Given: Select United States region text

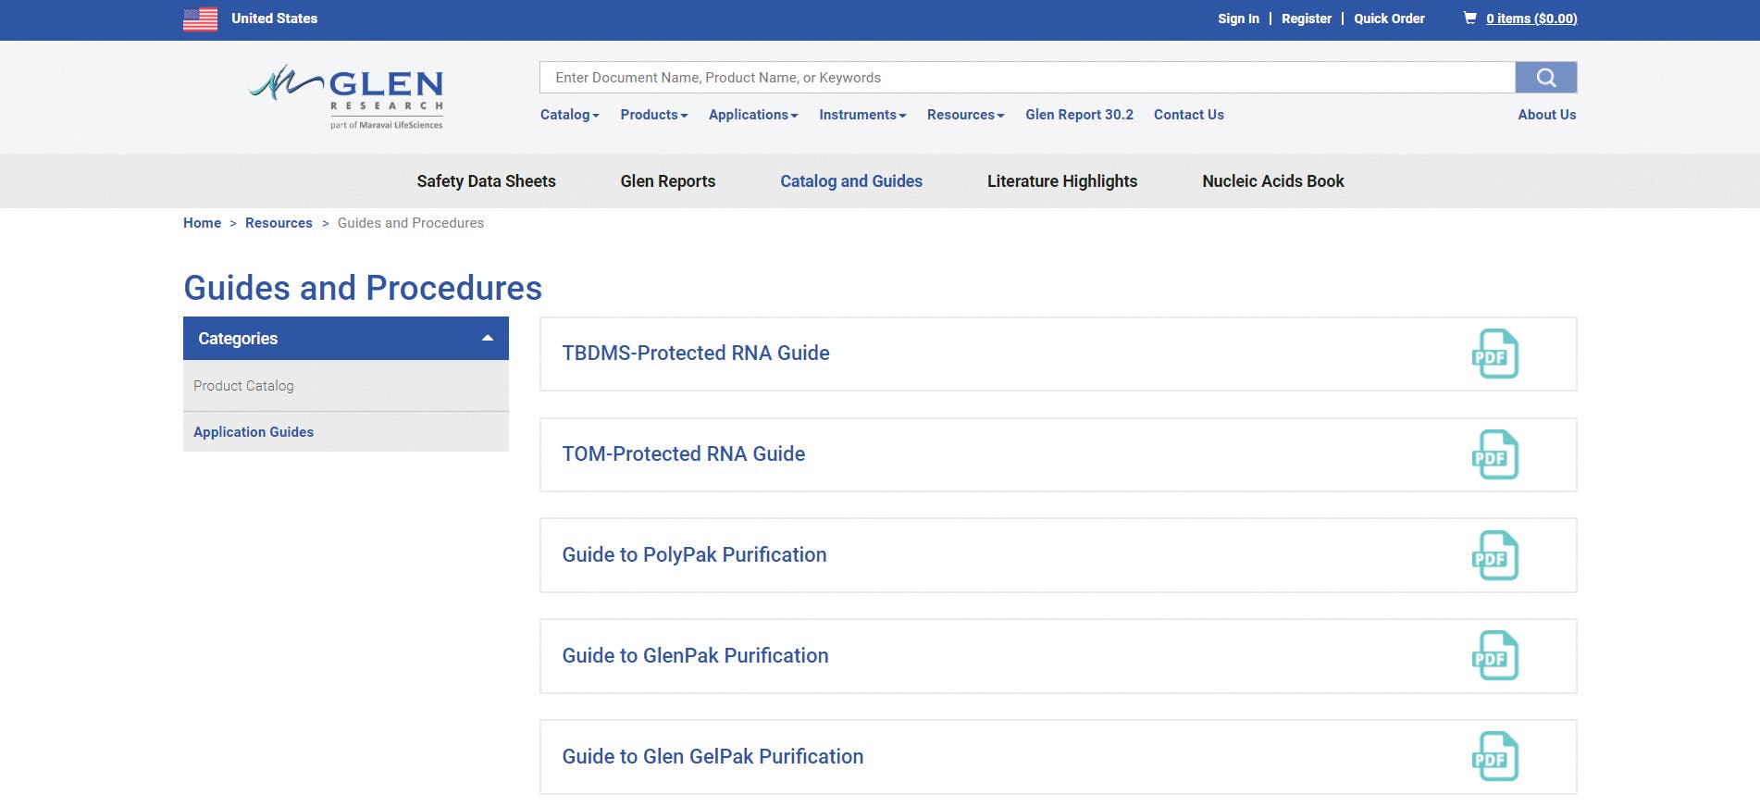Looking at the screenshot, I should [274, 19].
